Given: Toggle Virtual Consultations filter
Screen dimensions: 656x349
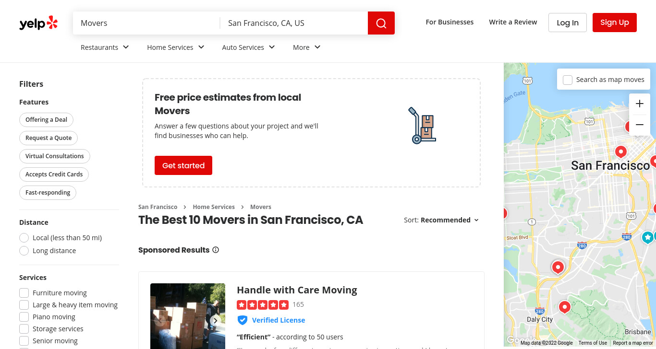Looking at the screenshot, I should (55, 156).
